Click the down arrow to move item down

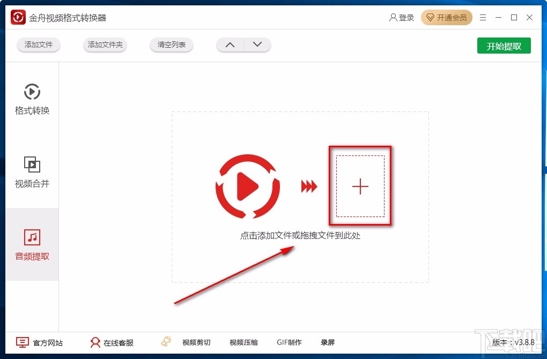point(257,45)
